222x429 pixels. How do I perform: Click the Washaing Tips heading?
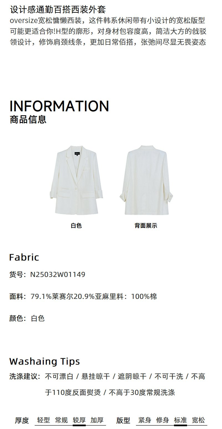click(x=45, y=361)
